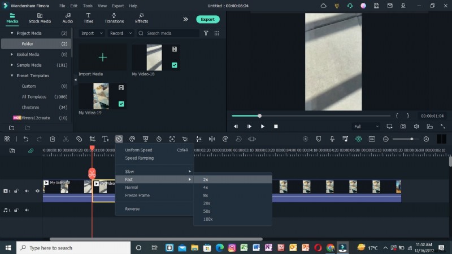Click the Speed tool icon

119,139
